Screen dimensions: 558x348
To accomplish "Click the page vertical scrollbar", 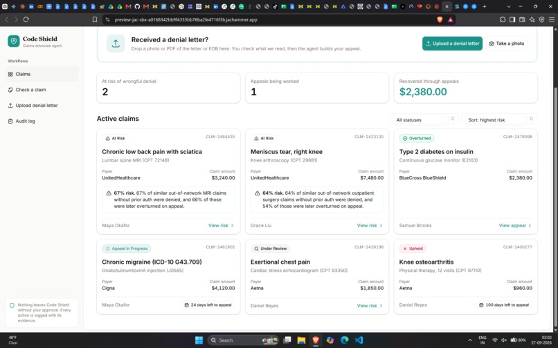I will click(x=555, y=206).
